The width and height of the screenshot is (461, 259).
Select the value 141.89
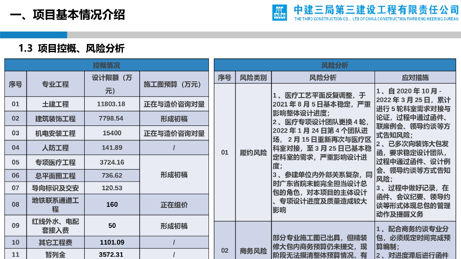coord(112,147)
